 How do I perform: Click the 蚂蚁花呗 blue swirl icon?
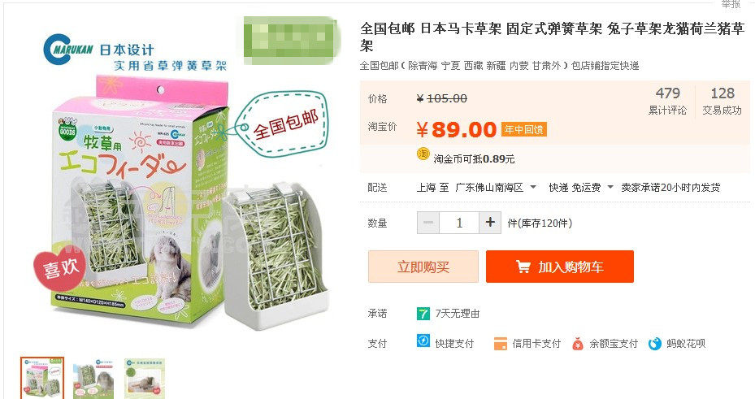click(655, 344)
